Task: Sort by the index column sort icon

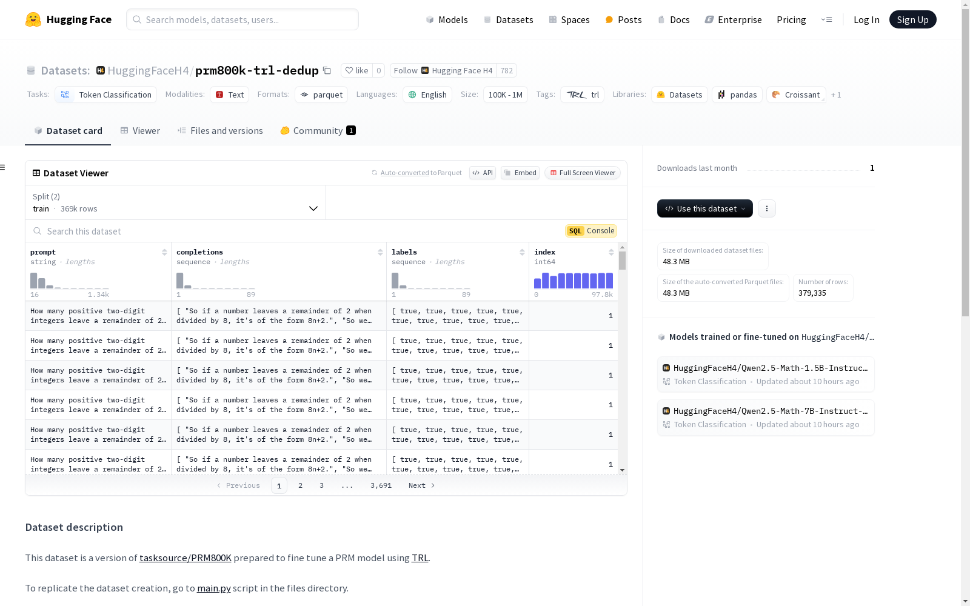Action: pos(611,252)
